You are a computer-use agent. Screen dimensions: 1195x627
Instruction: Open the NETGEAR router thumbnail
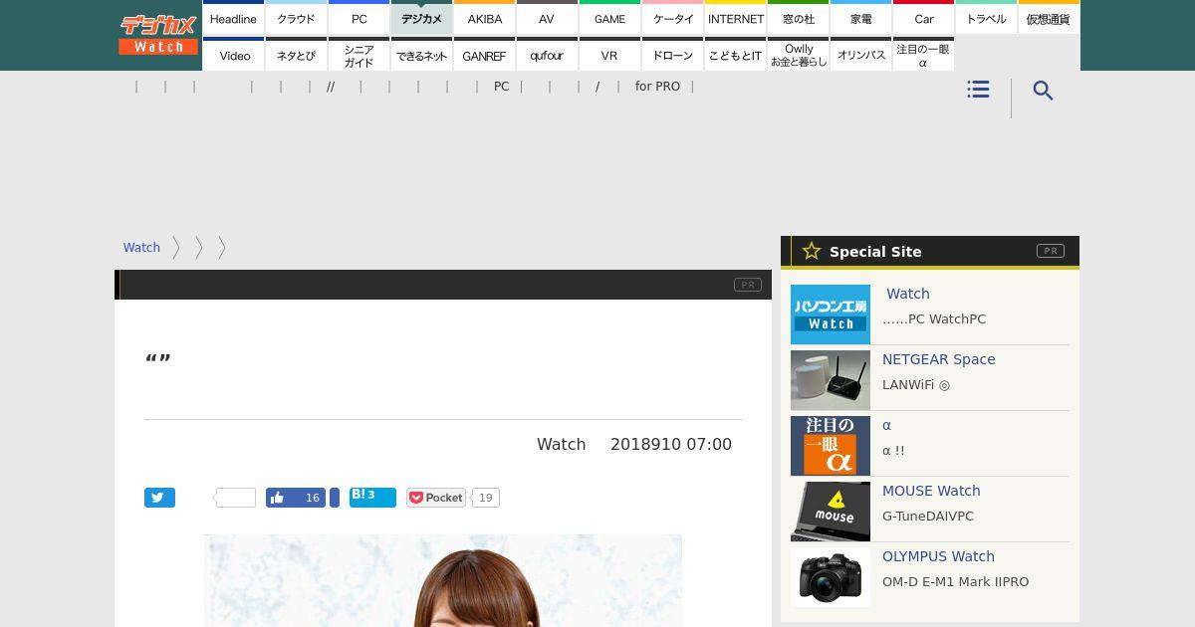click(x=831, y=380)
